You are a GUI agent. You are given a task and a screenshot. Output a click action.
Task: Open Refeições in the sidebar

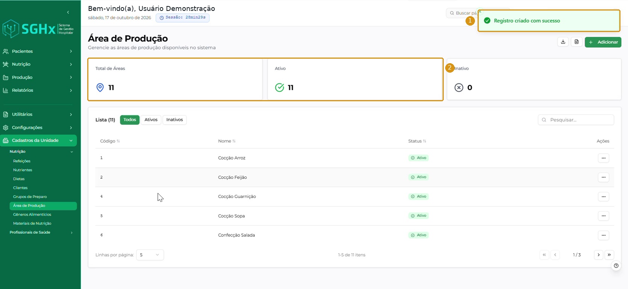click(22, 161)
